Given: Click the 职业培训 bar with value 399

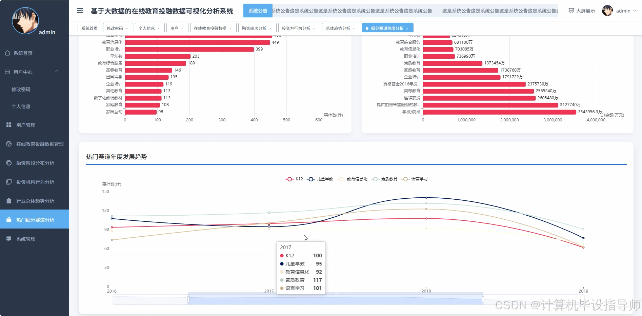Looking at the screenshot, I should pyautogui.click(x=189, y=49).
